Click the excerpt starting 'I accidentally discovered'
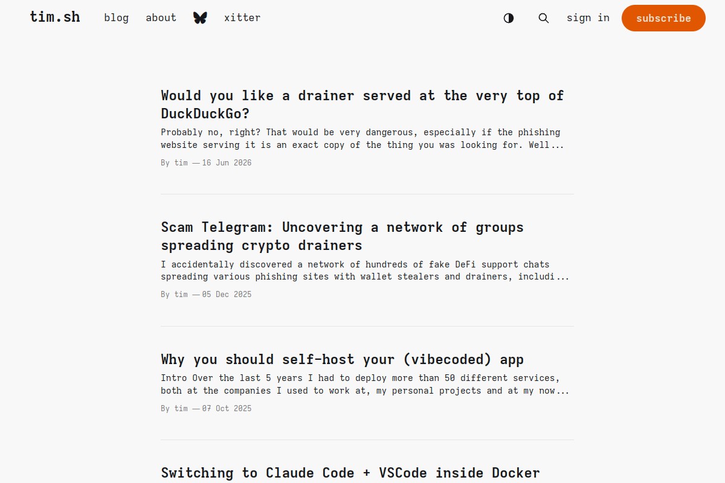The image size is (725, 483). [x=365, y=270]
